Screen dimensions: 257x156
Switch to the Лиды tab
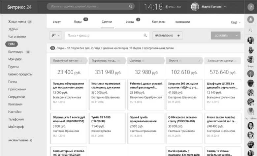[x=78, y=22]
